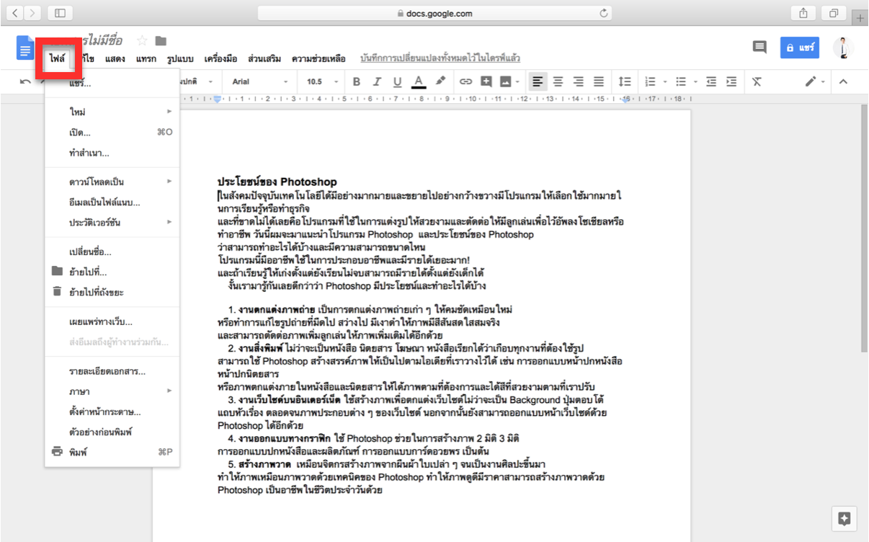Open the editing mode pencil dropdown
The height and width of the screenshot is (542, 869).
coord(816,81)
